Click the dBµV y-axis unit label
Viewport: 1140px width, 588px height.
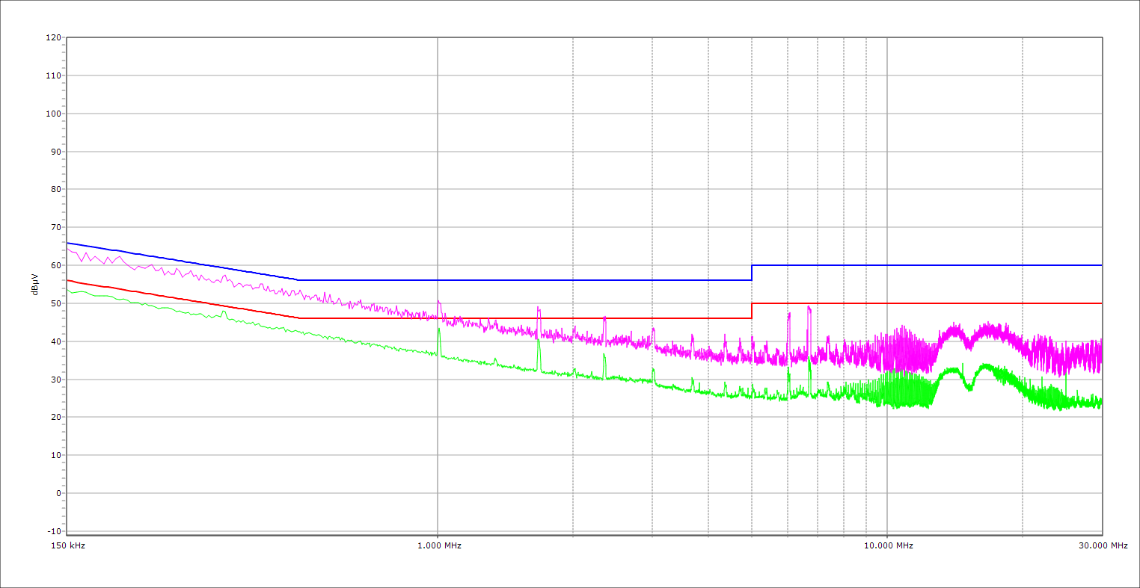pyautogui.click(x=35, y=284)
